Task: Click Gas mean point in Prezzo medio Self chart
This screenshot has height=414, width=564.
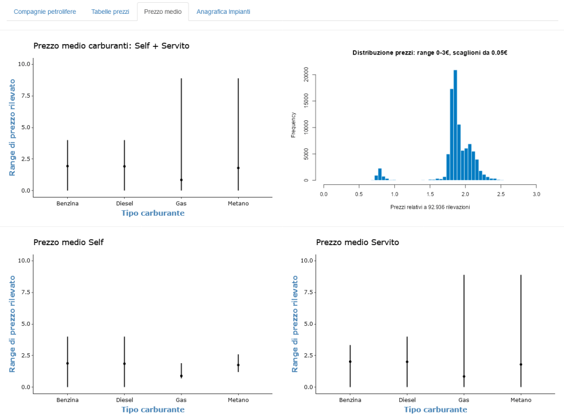Action: [x=181, y=376]
